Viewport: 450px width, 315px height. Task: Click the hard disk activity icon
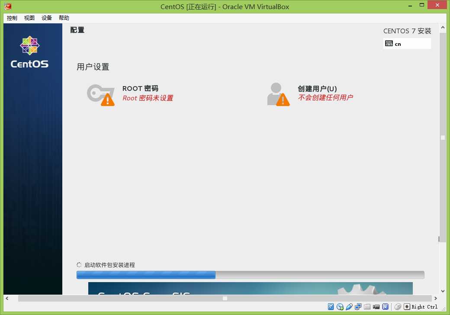331,307
